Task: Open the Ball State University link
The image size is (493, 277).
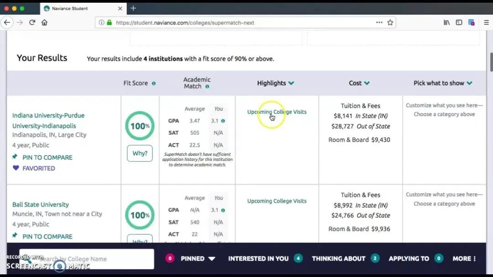Action: tap(41, 205)
